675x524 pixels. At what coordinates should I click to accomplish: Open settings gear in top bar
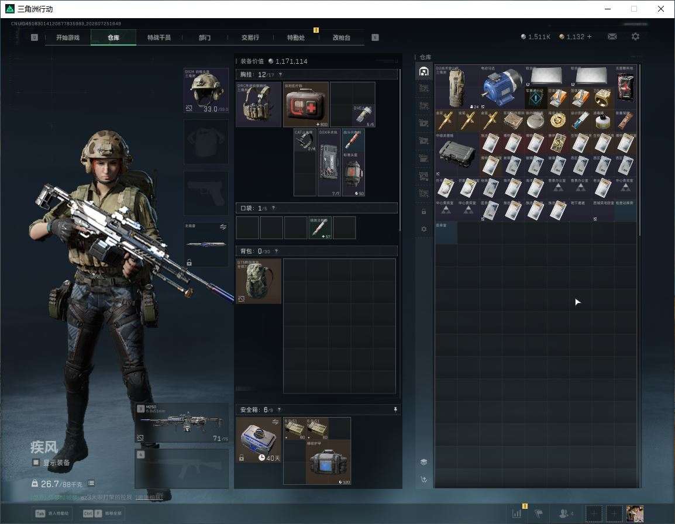(635, 37)
